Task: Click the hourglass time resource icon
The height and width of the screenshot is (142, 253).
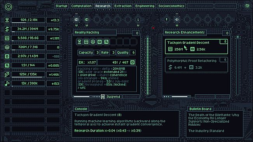Action: pos(7,20)
